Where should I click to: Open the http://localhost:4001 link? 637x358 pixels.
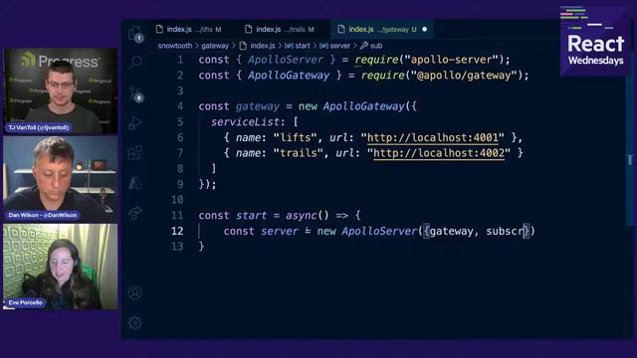coord(433,137)
